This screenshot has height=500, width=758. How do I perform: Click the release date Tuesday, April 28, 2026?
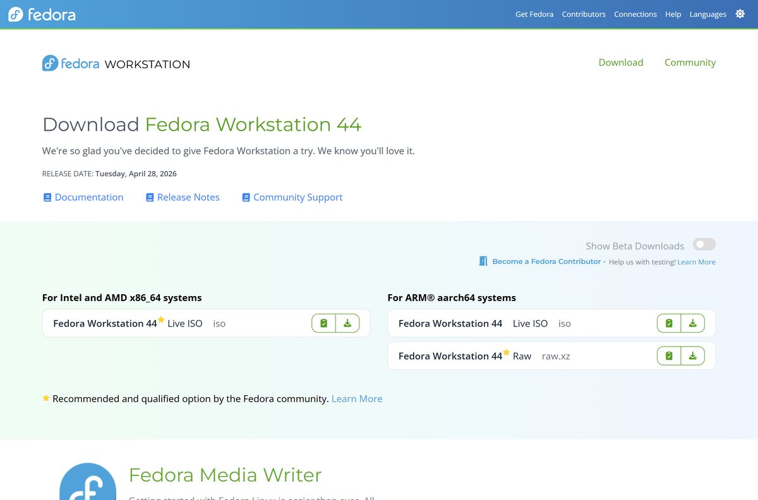[x=136, y=174]
